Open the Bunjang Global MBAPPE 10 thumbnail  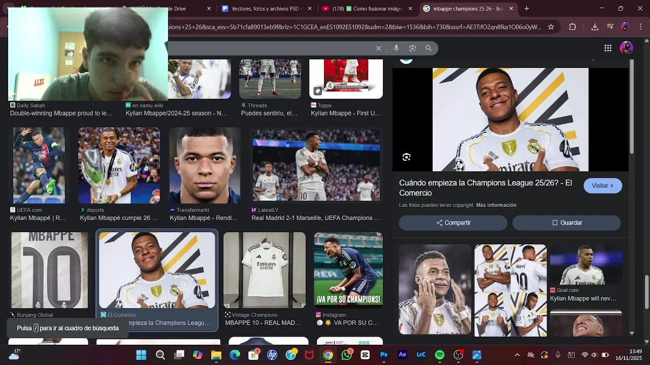(x=50, y=270)
